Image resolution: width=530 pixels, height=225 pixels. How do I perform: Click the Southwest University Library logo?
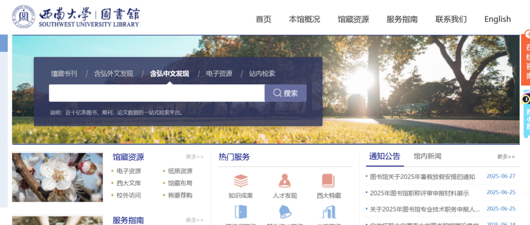[76, 17]
